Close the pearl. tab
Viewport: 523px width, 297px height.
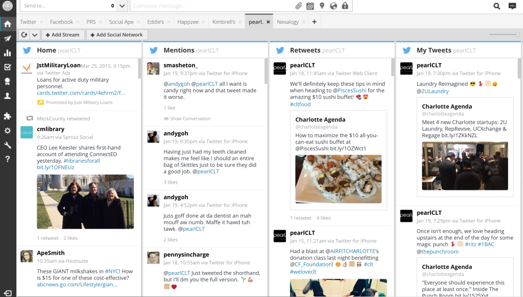(268, 22)
